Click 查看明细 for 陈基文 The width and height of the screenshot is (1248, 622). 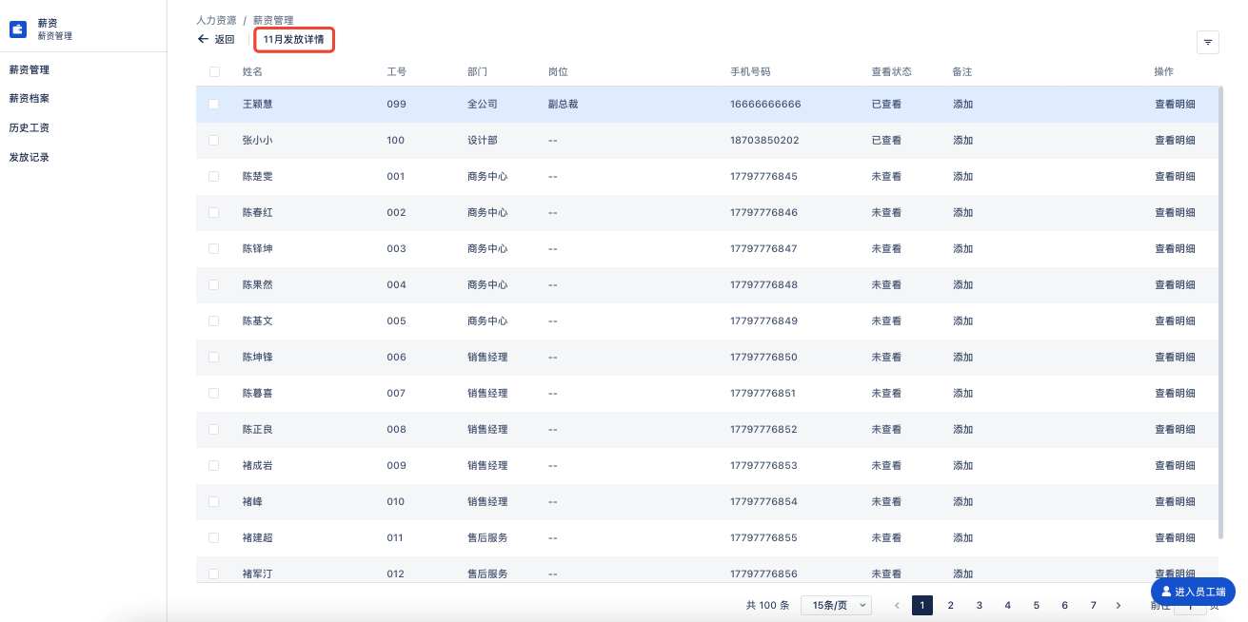(x=1175, y=321)
